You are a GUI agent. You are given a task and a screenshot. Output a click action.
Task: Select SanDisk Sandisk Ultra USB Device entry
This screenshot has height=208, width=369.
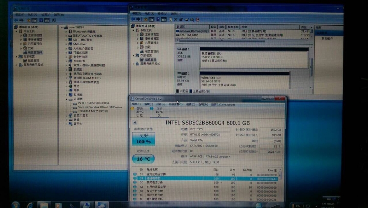[x=100, y=107]
